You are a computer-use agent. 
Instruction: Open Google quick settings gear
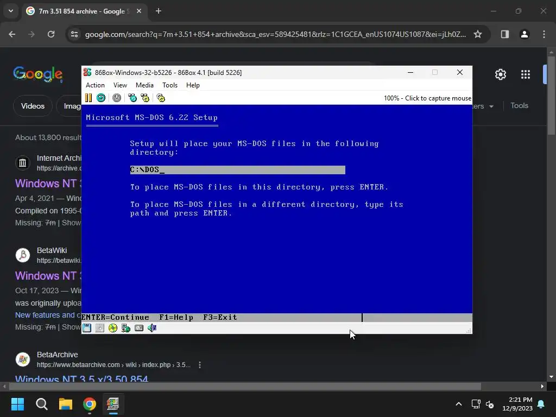500,74
